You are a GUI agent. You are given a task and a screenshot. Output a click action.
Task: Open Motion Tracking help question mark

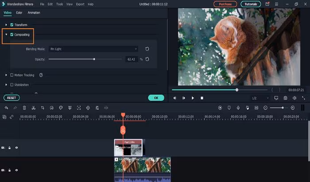41,75
